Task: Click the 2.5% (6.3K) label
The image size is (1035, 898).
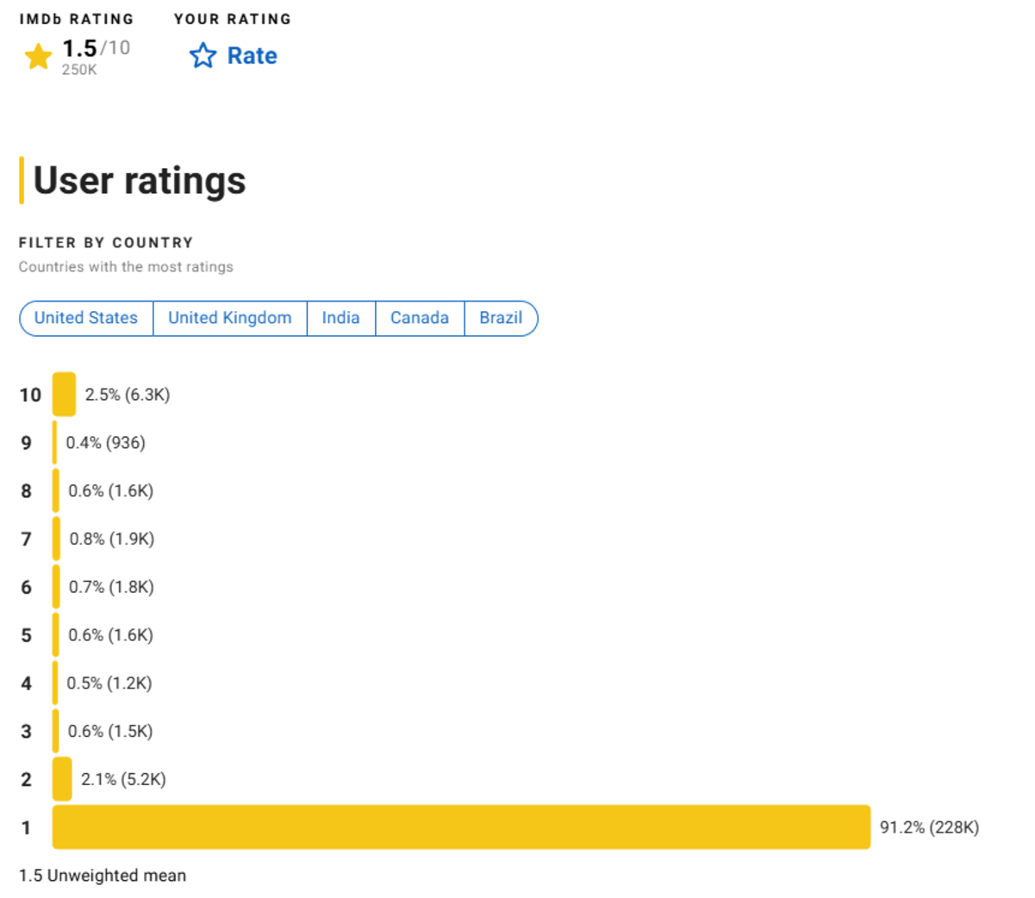Action: (128, 395)
